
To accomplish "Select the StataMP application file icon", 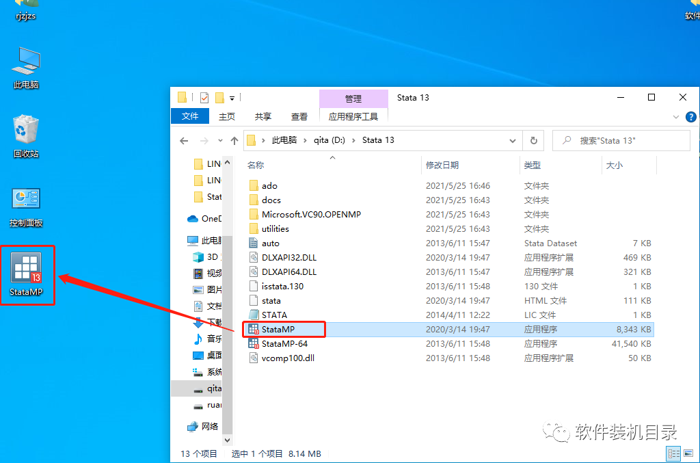I will (254, 330).
